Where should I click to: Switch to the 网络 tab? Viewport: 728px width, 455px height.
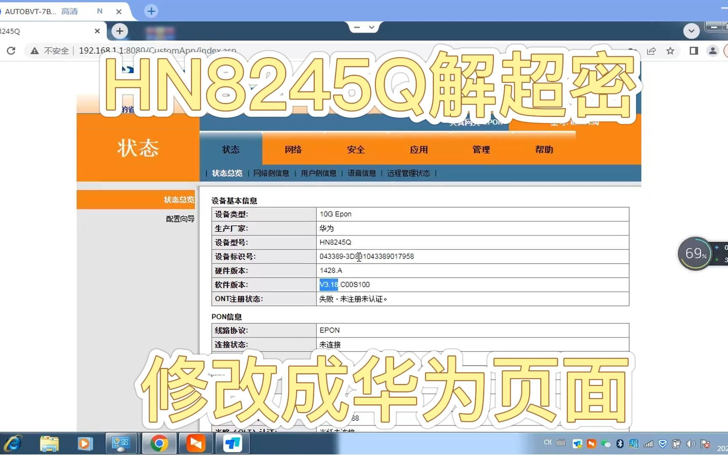tap(293, 150)
